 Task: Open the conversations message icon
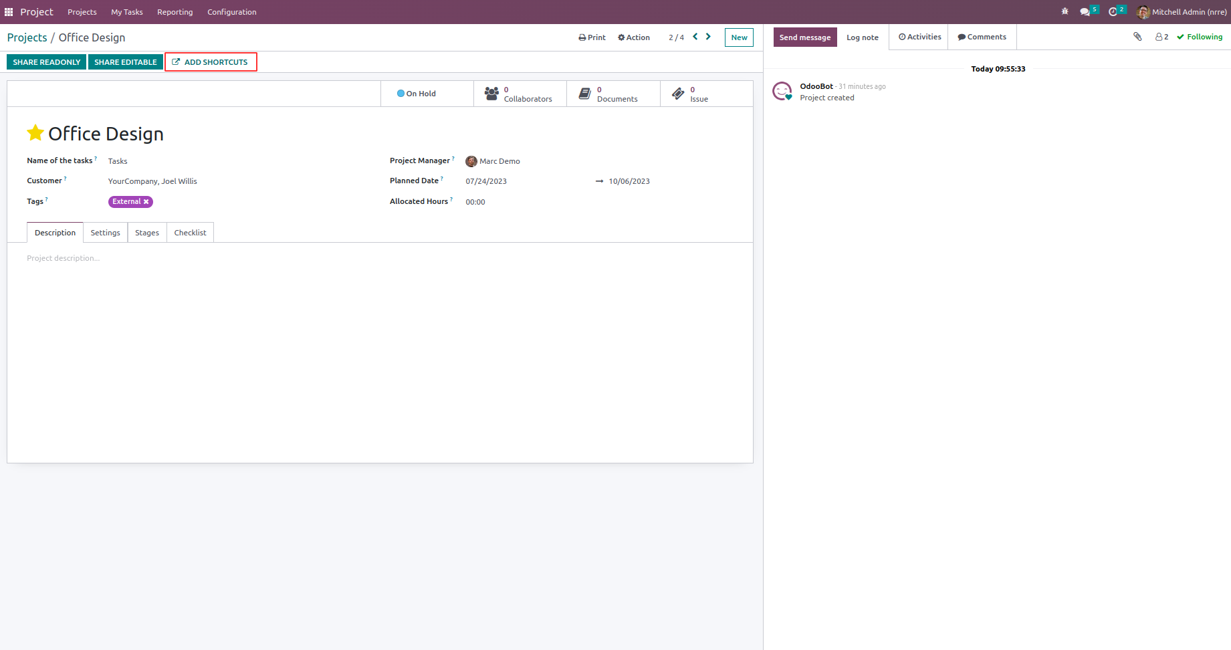(1085, 12)
